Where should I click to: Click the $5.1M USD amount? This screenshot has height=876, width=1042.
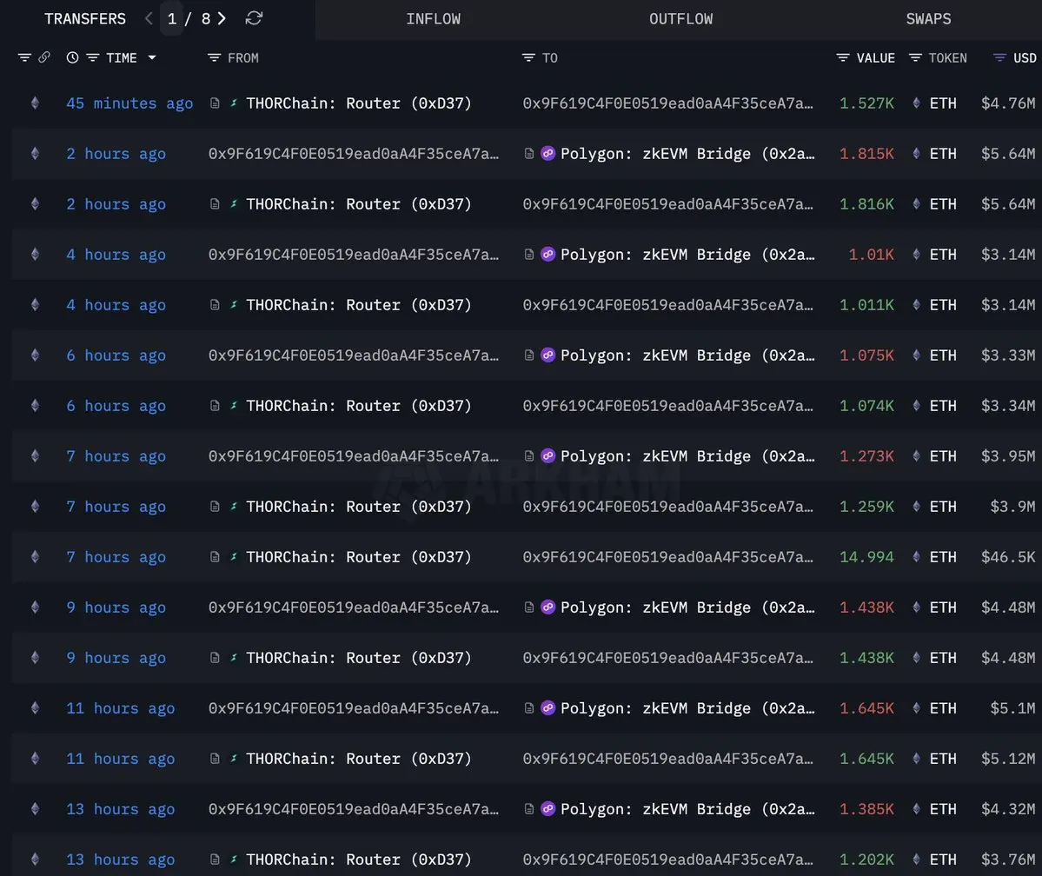tap(1012, 708)
